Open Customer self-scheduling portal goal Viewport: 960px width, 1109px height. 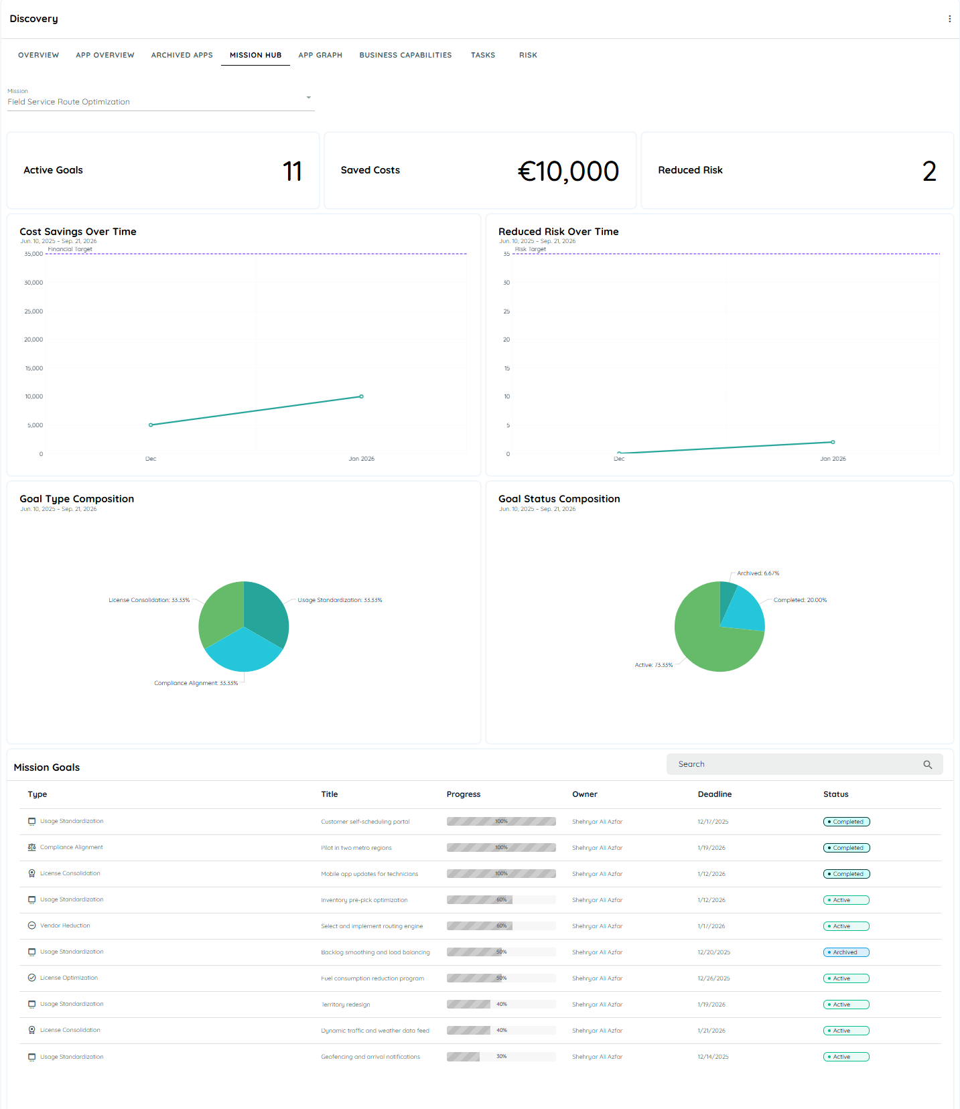[x=365, y=822]
